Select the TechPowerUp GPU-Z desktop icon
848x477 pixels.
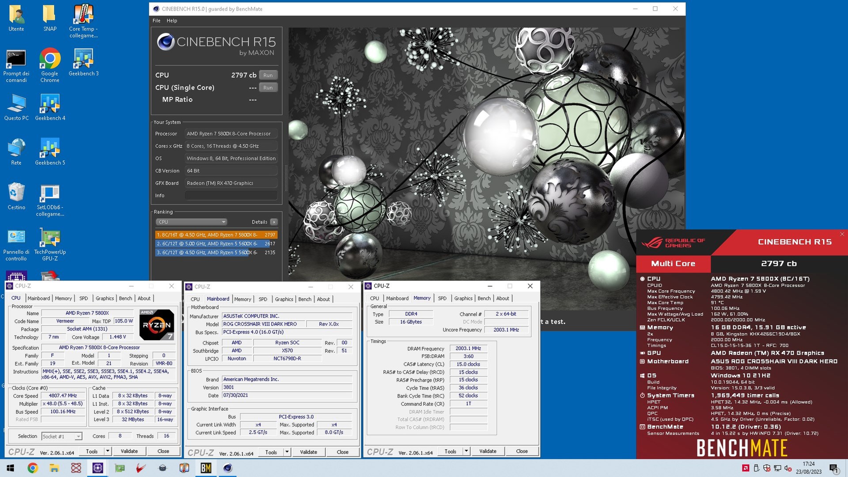(x=50, y=245)
